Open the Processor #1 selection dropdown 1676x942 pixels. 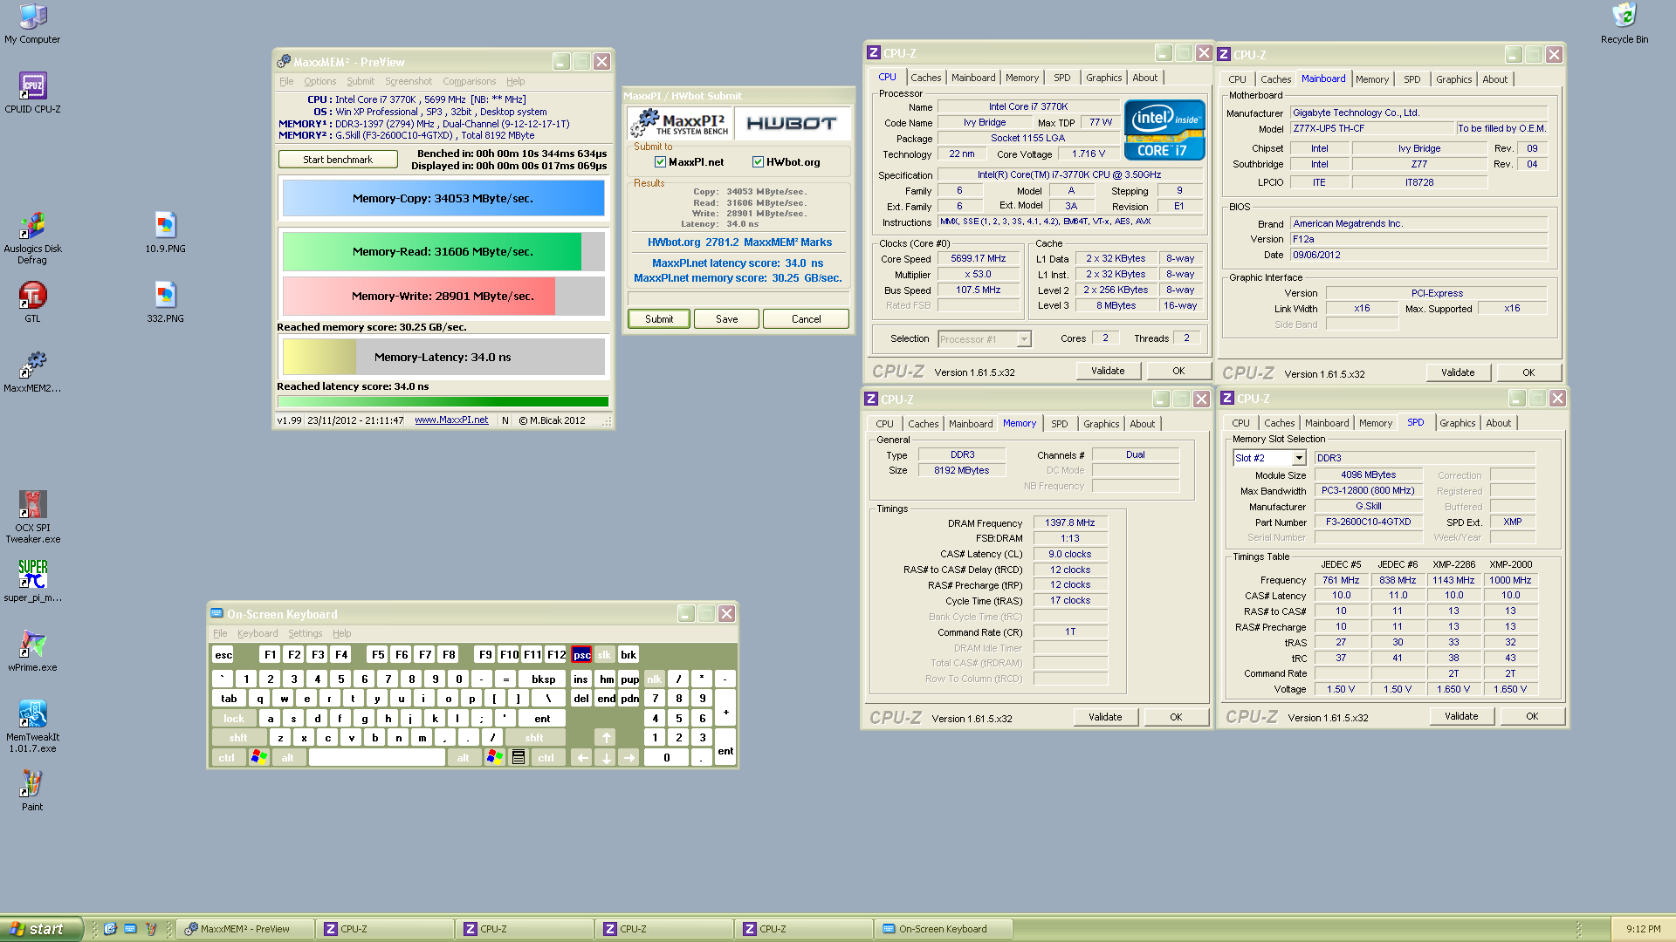pyautogui.click(x=1024, y=339)
